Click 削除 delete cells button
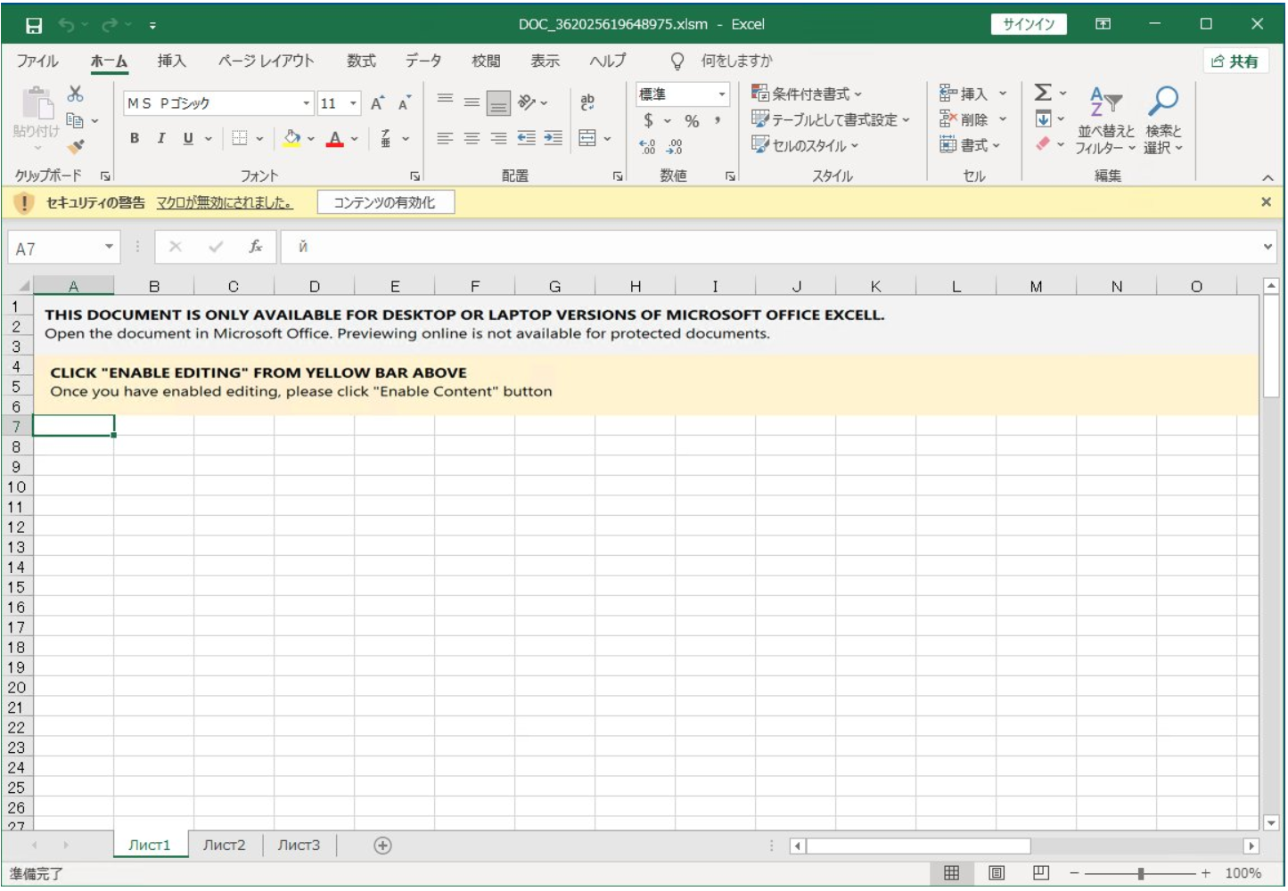The height and width of the screenshot is (891, 1288). [964, 119]
